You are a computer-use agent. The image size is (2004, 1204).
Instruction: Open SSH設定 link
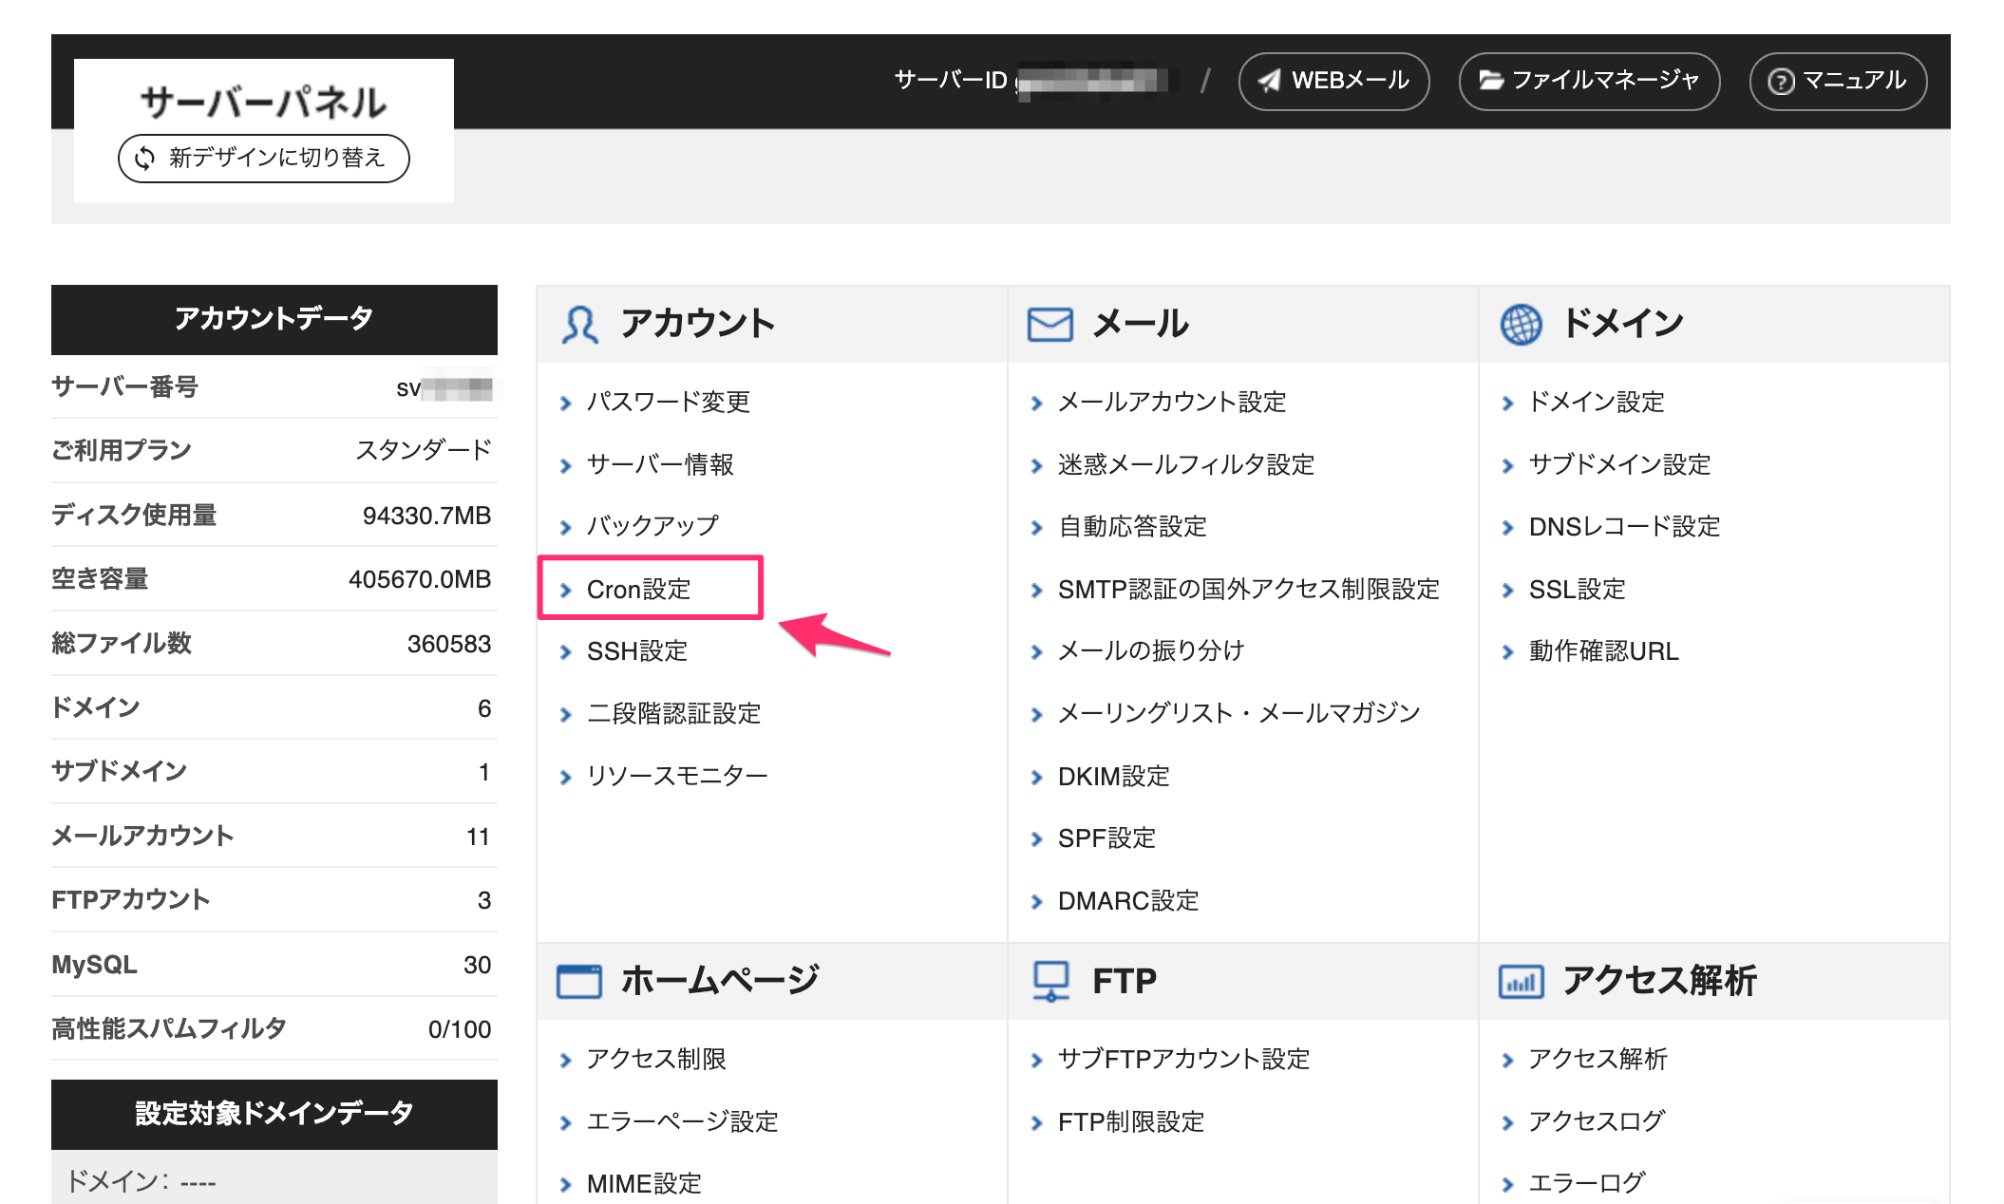point(636,651)
